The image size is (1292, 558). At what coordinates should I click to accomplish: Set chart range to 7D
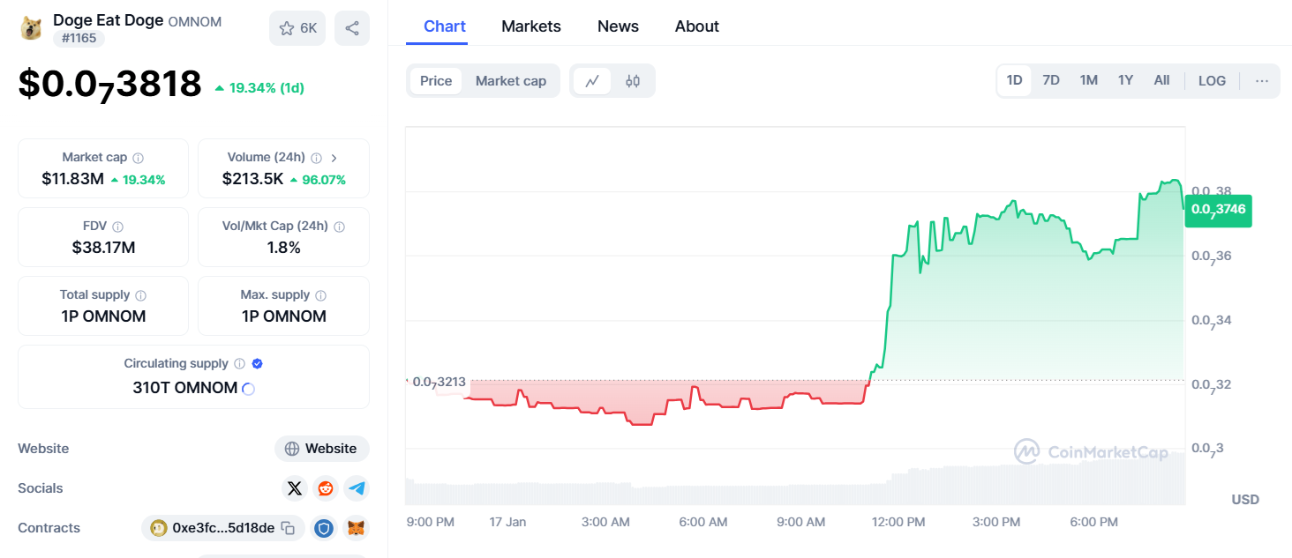click(1051, 80)
